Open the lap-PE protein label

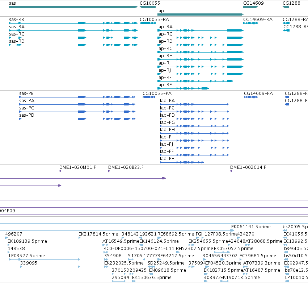coord(167,159)
